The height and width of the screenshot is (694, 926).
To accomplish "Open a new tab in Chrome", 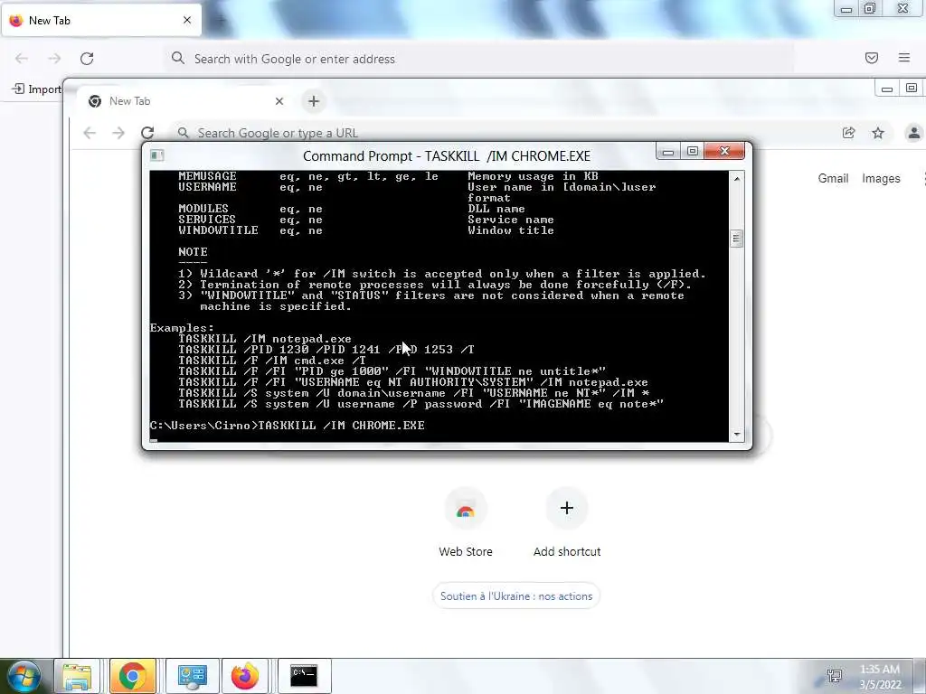I will click(x=314, y=101).
